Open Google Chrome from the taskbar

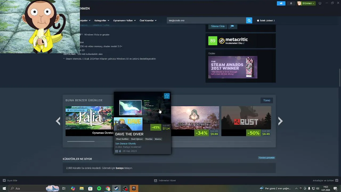point(108,189)
